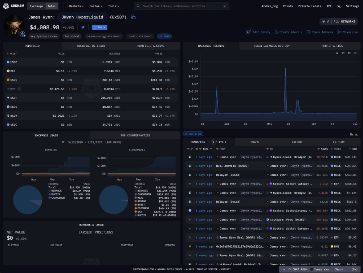Click into the token search field

[181, 6]
